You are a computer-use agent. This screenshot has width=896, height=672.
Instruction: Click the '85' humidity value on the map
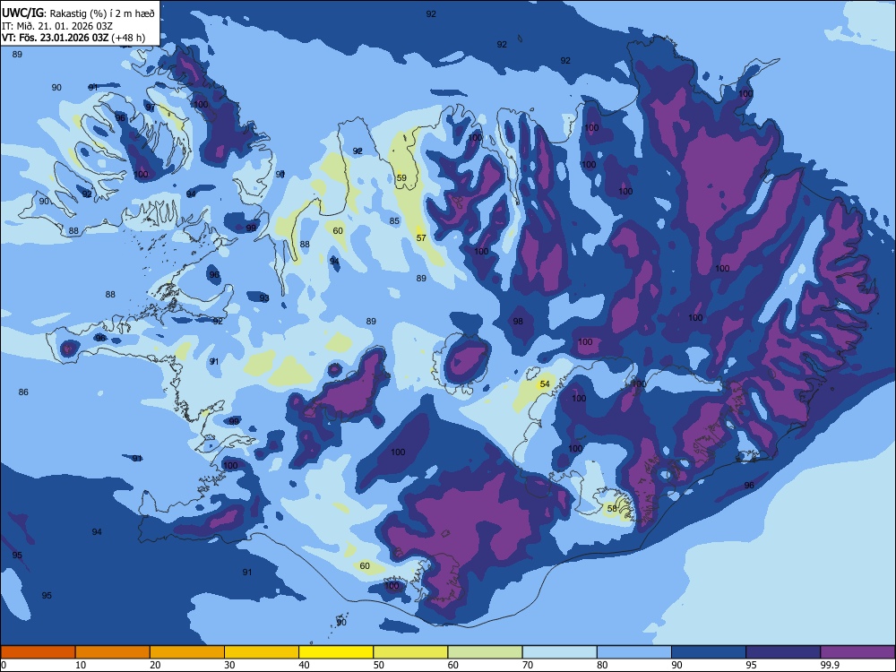[x=394, y=220]
